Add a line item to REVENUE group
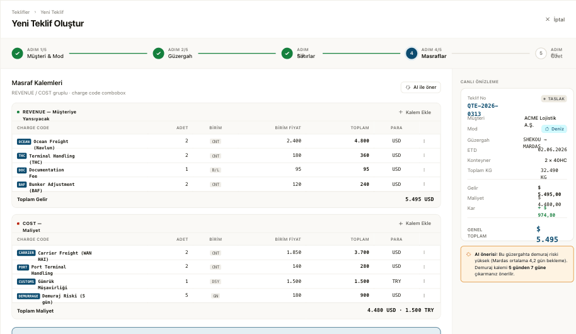 (x=415, y=112)
